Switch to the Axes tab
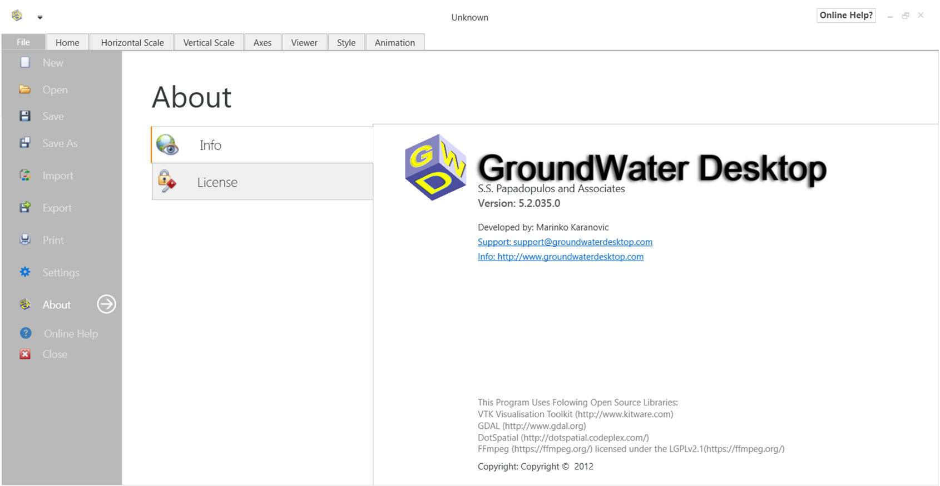The width and height of the screenshot is (940, 486). (263, 42)
